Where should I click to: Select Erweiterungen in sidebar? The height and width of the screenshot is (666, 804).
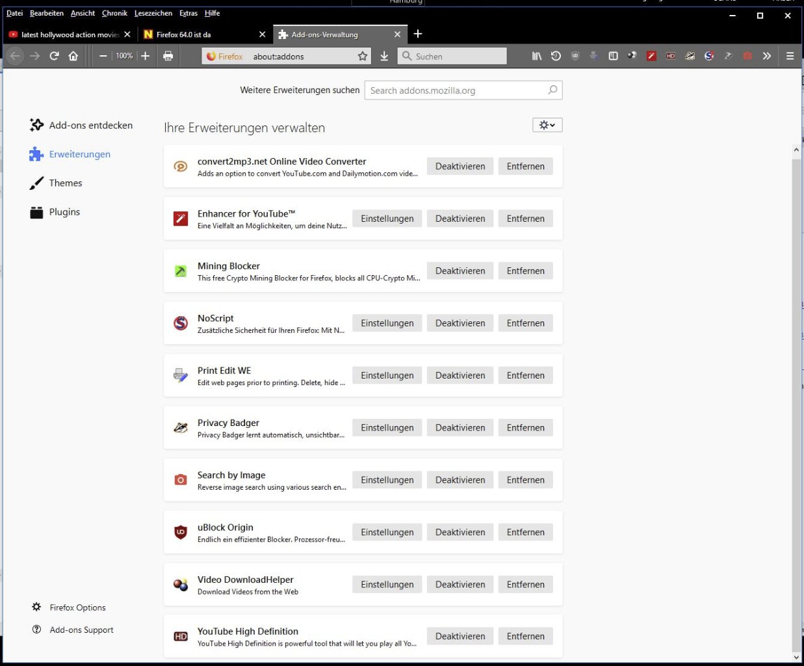[x=70, y=154]
